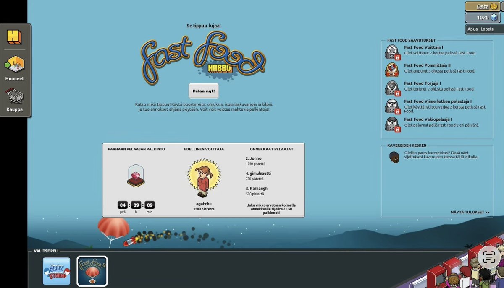
Task: Open the Apua help link
Action: [472, 29]
